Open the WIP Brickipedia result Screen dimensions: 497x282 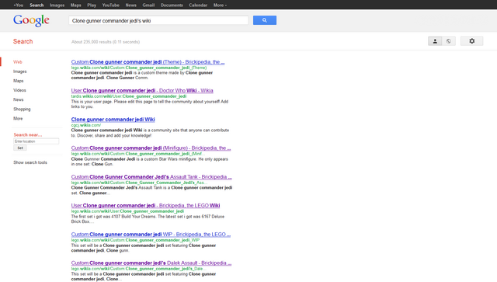151,235
